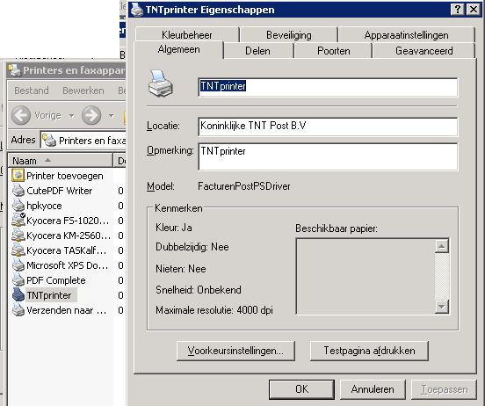Click the up arrow of the paper list scrollbar
485x406 pixels.
point(442,246)
